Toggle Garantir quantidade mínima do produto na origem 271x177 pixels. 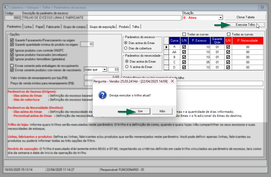pos(12,44)
